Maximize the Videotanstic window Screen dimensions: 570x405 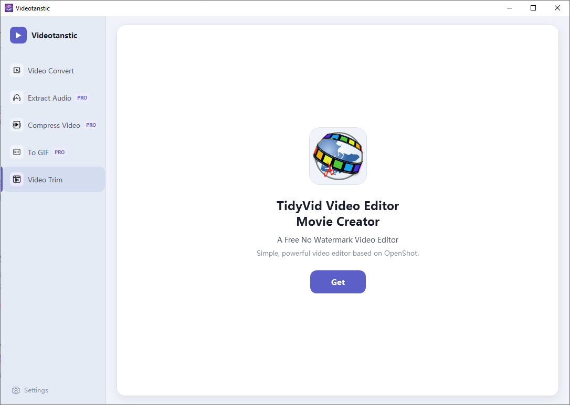pos(533,8)
